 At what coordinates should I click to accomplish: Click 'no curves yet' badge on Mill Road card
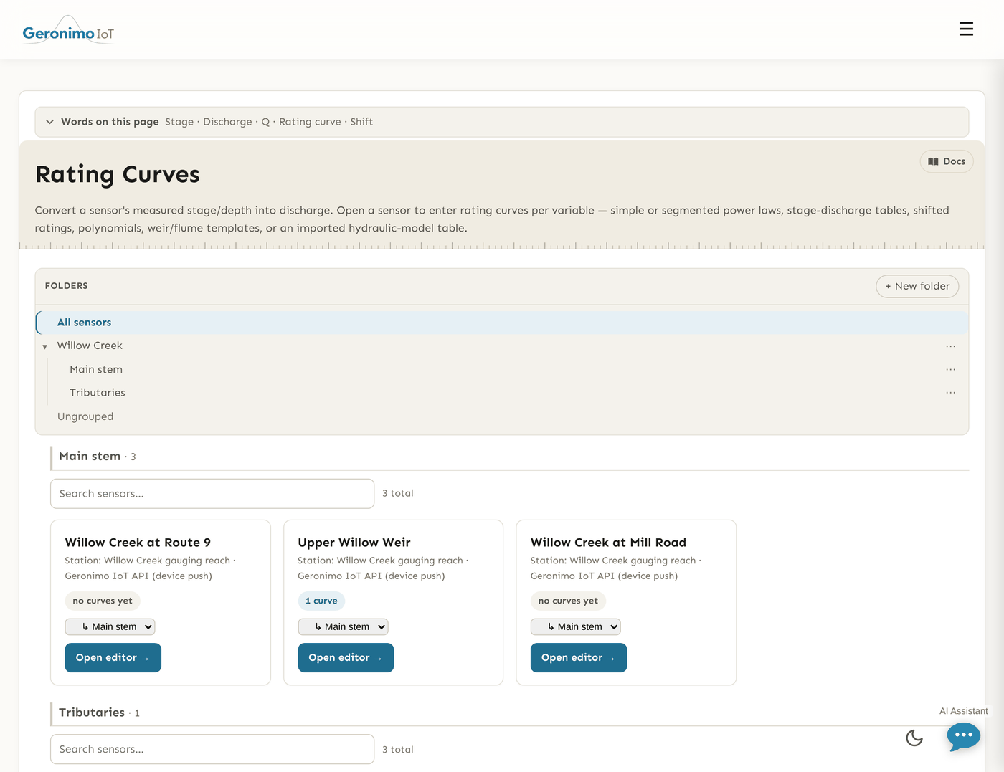[568, 601]
